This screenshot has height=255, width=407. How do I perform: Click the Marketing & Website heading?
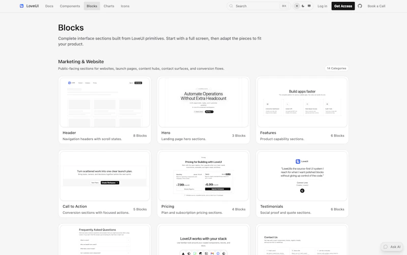pyautogui.click(x=81, y=62)
